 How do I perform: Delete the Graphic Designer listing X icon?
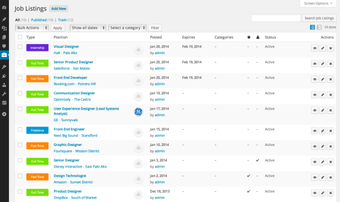[330, 146]
